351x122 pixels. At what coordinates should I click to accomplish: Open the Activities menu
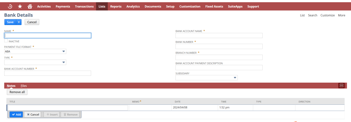[44, 7]
